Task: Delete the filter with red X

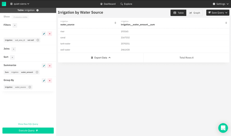Action: (50, 34)
